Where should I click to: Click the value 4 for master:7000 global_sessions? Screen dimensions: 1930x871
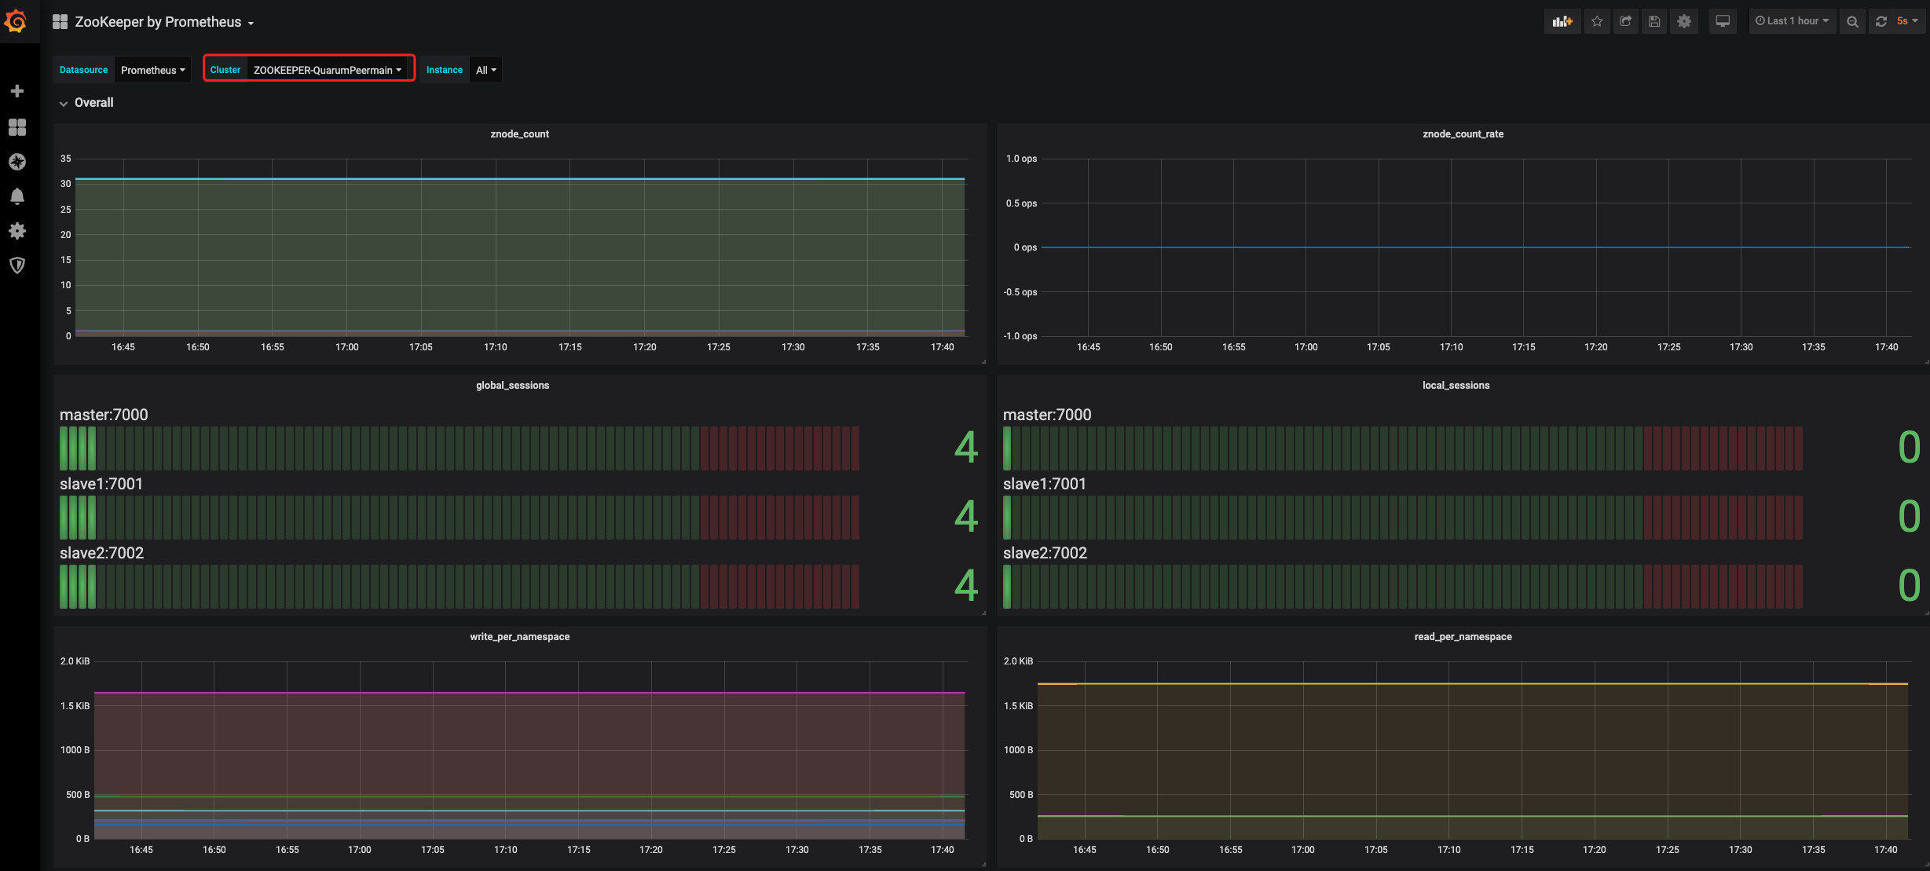tap(966, 448)
